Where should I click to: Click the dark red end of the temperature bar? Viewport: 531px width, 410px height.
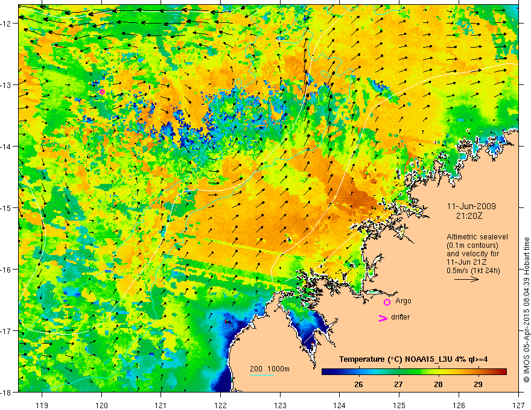[503, 372]
